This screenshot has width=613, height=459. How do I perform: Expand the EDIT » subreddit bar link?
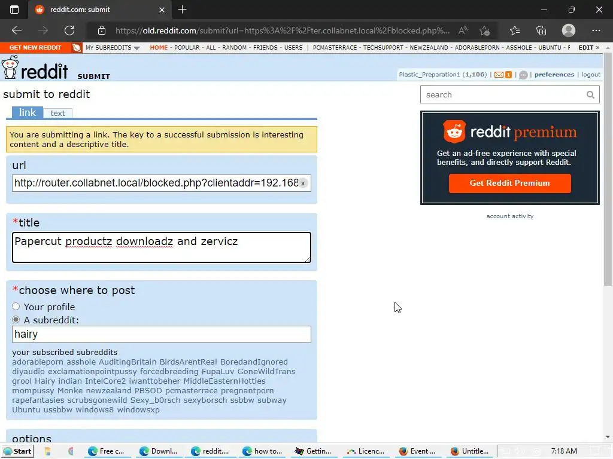(x=589, y=48)
